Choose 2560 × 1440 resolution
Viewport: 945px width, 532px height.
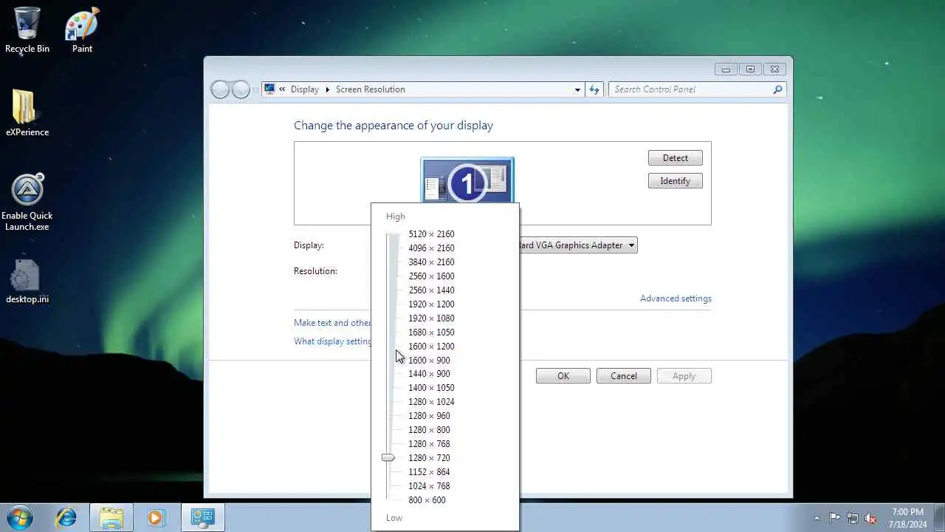click(431, 290)
